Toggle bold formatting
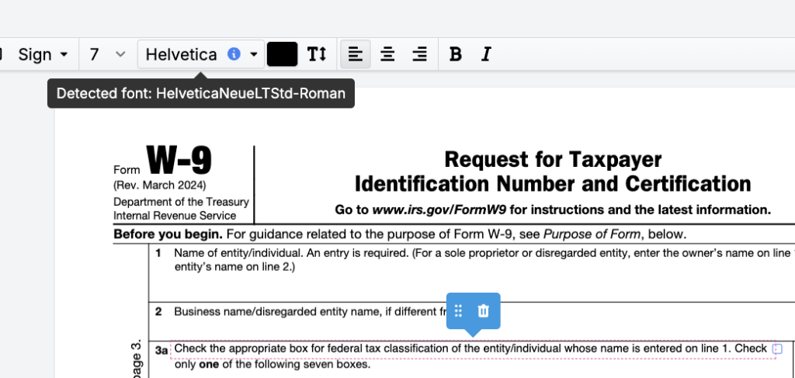 (x=455, y=54)
